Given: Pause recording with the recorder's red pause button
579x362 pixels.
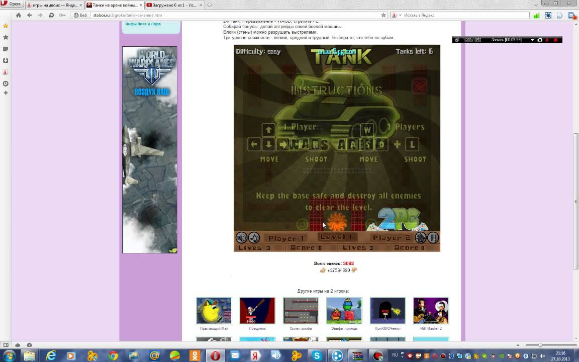Looking at the screenshot, I should pos(547,40).
